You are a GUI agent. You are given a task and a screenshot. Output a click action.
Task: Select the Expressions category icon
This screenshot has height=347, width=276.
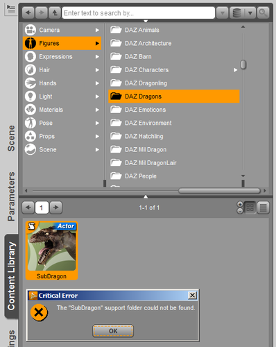pos(31,57)
